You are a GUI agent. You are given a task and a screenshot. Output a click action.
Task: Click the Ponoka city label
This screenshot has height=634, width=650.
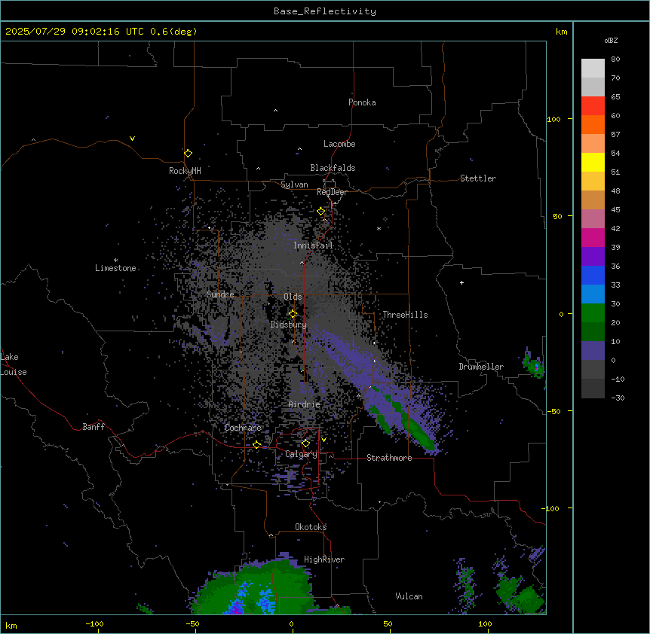(x=362, y=102)
